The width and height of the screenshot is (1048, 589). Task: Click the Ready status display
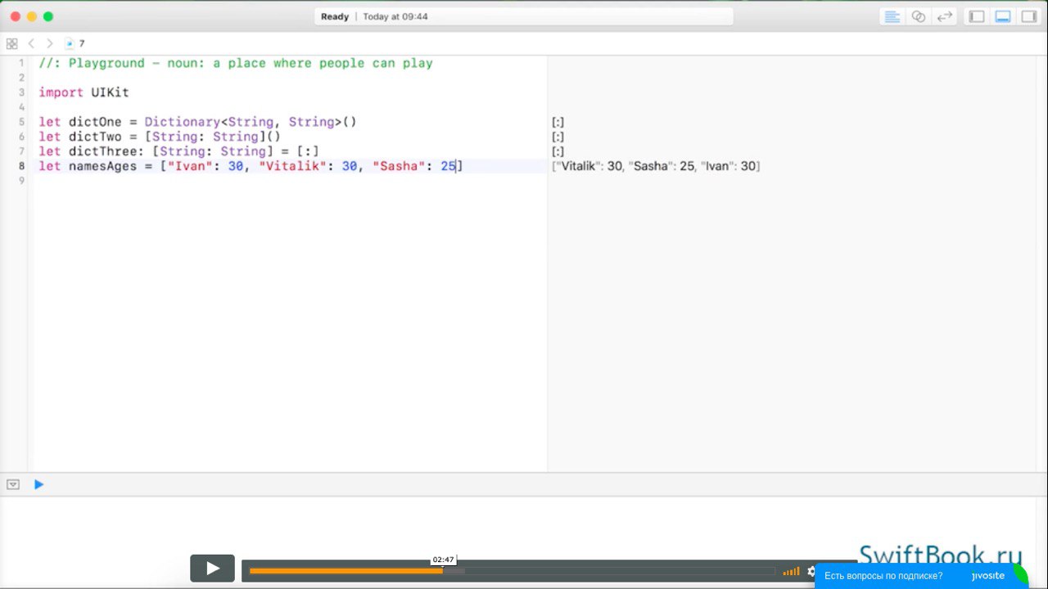pos(335,16)
